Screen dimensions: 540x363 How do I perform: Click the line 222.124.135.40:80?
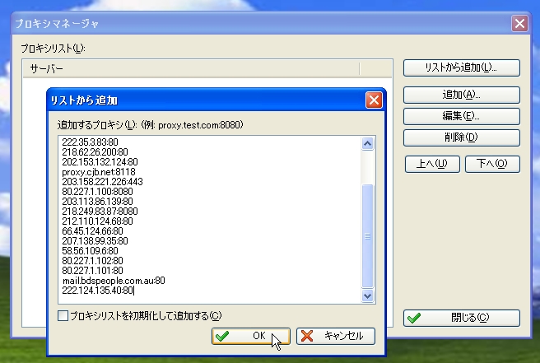[97, 291]
